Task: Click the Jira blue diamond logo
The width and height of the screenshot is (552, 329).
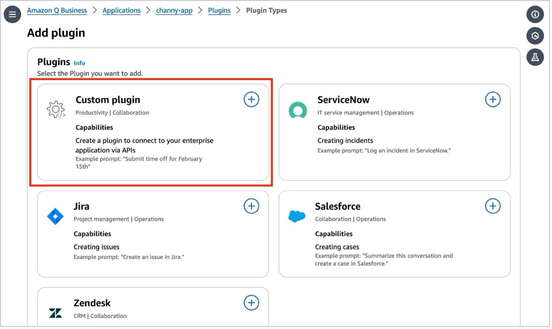Action: click(55, 217)
